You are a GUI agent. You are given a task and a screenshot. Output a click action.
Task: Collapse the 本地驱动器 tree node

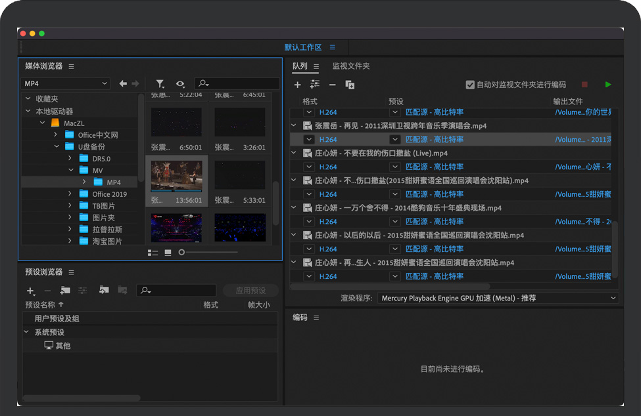coord(28,111)
